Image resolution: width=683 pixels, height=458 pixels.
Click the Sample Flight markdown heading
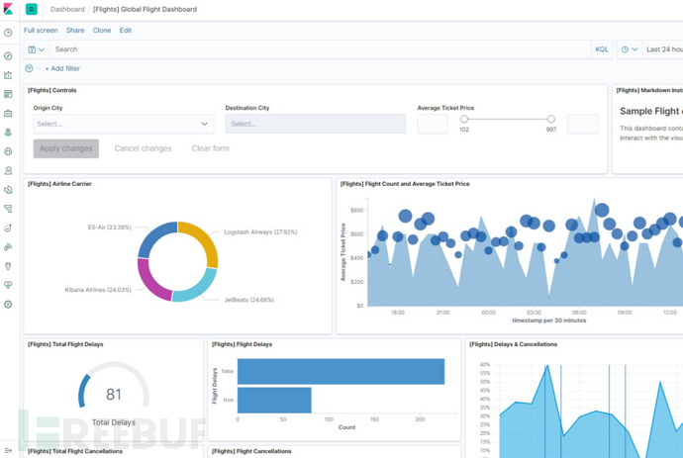point(651,111)
